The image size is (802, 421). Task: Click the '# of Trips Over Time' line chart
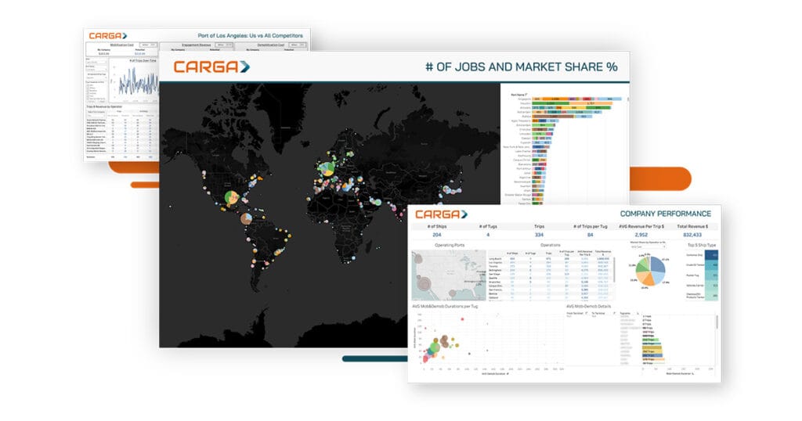coord(135,81)
